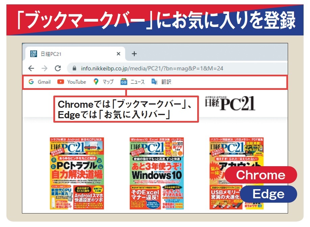Click the red YouTube play icon
310x227 pixels.
(x=60, y=82)
